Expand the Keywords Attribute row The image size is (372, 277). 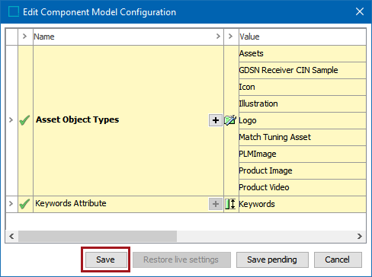(11, 204)
